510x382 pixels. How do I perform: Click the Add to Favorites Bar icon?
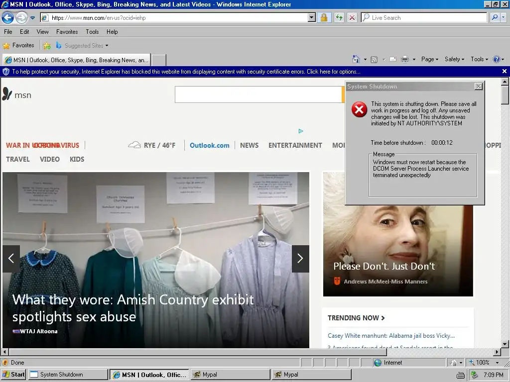click(47, 46)
